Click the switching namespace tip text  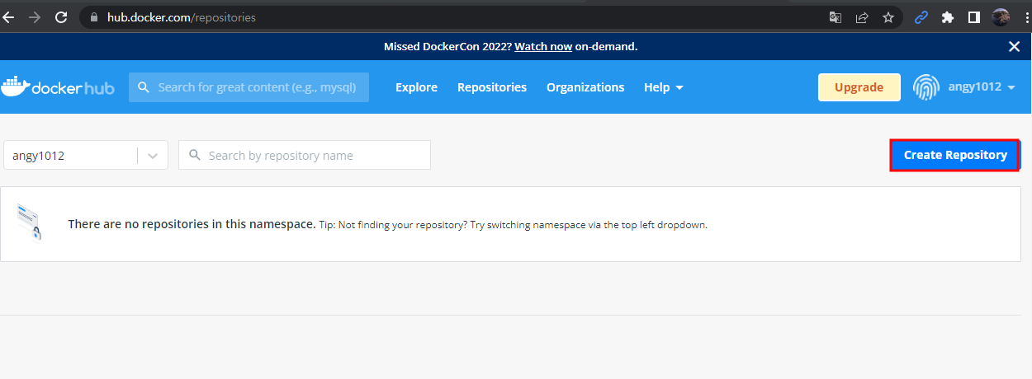tap(513, 225)
